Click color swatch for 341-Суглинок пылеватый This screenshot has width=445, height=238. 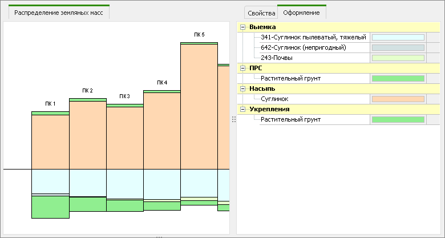click(398, 38)
